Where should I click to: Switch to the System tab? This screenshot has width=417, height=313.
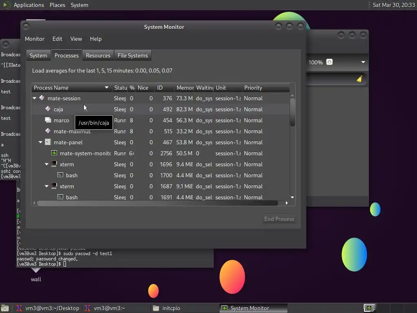[38, 55]
